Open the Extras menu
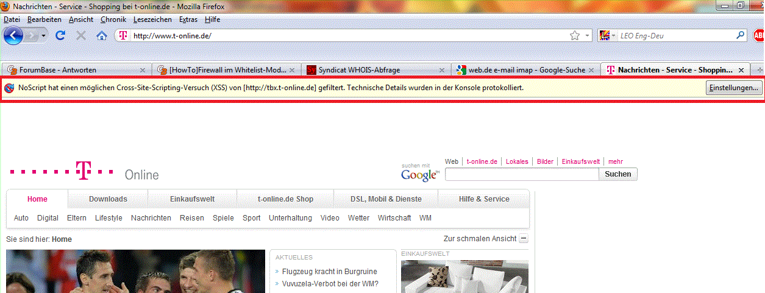Image resolution: width=765 pixels, height=293 pixels. pyautogui.click(x=188, y=19)
